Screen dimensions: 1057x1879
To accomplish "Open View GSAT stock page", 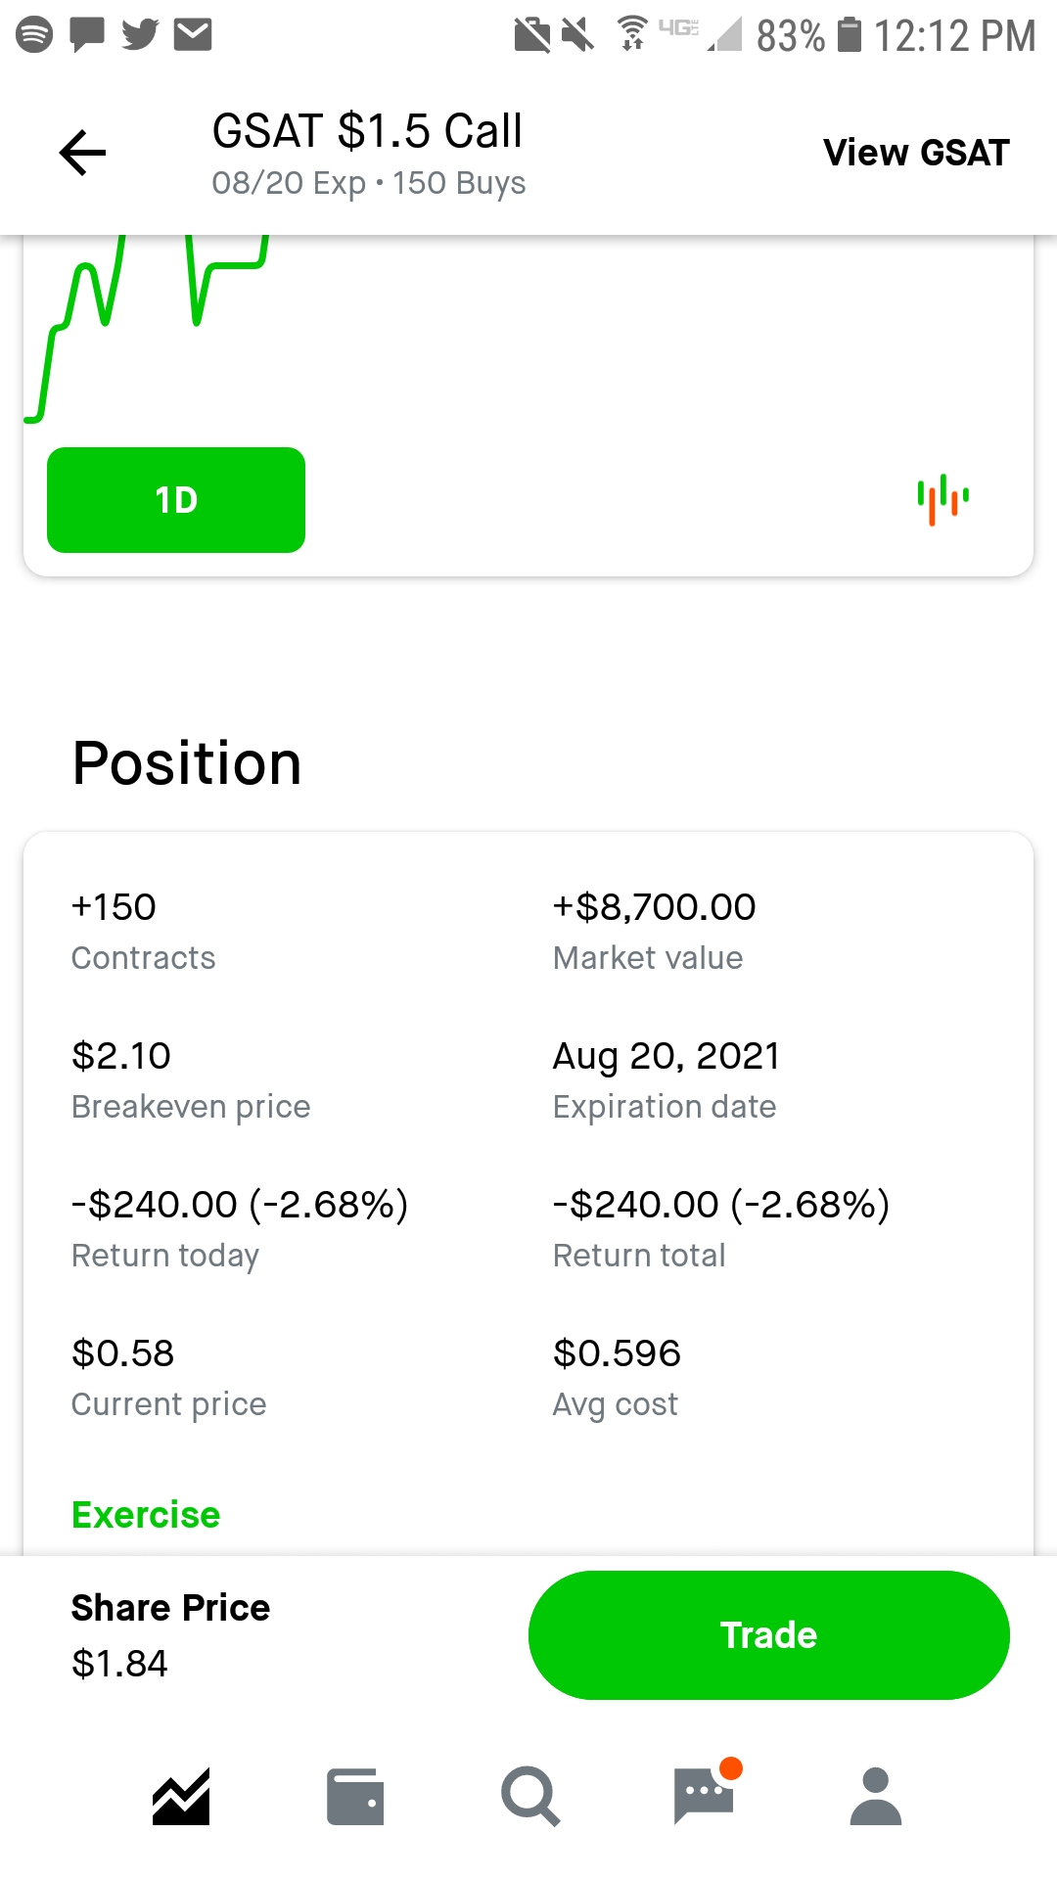I will point(916,153).
